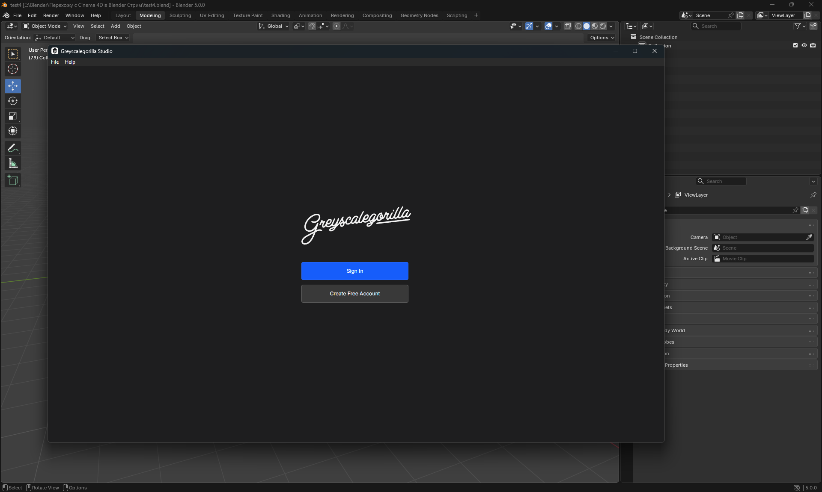The image size is (822, 492).
Task: Switch to wireframe viewport shading
Action: (x=578, y=26)
